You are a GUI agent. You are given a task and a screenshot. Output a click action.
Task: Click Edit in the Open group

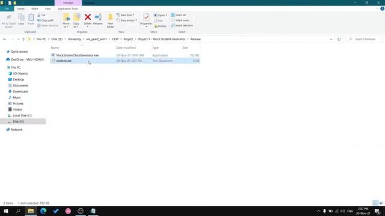coord(159,20)
